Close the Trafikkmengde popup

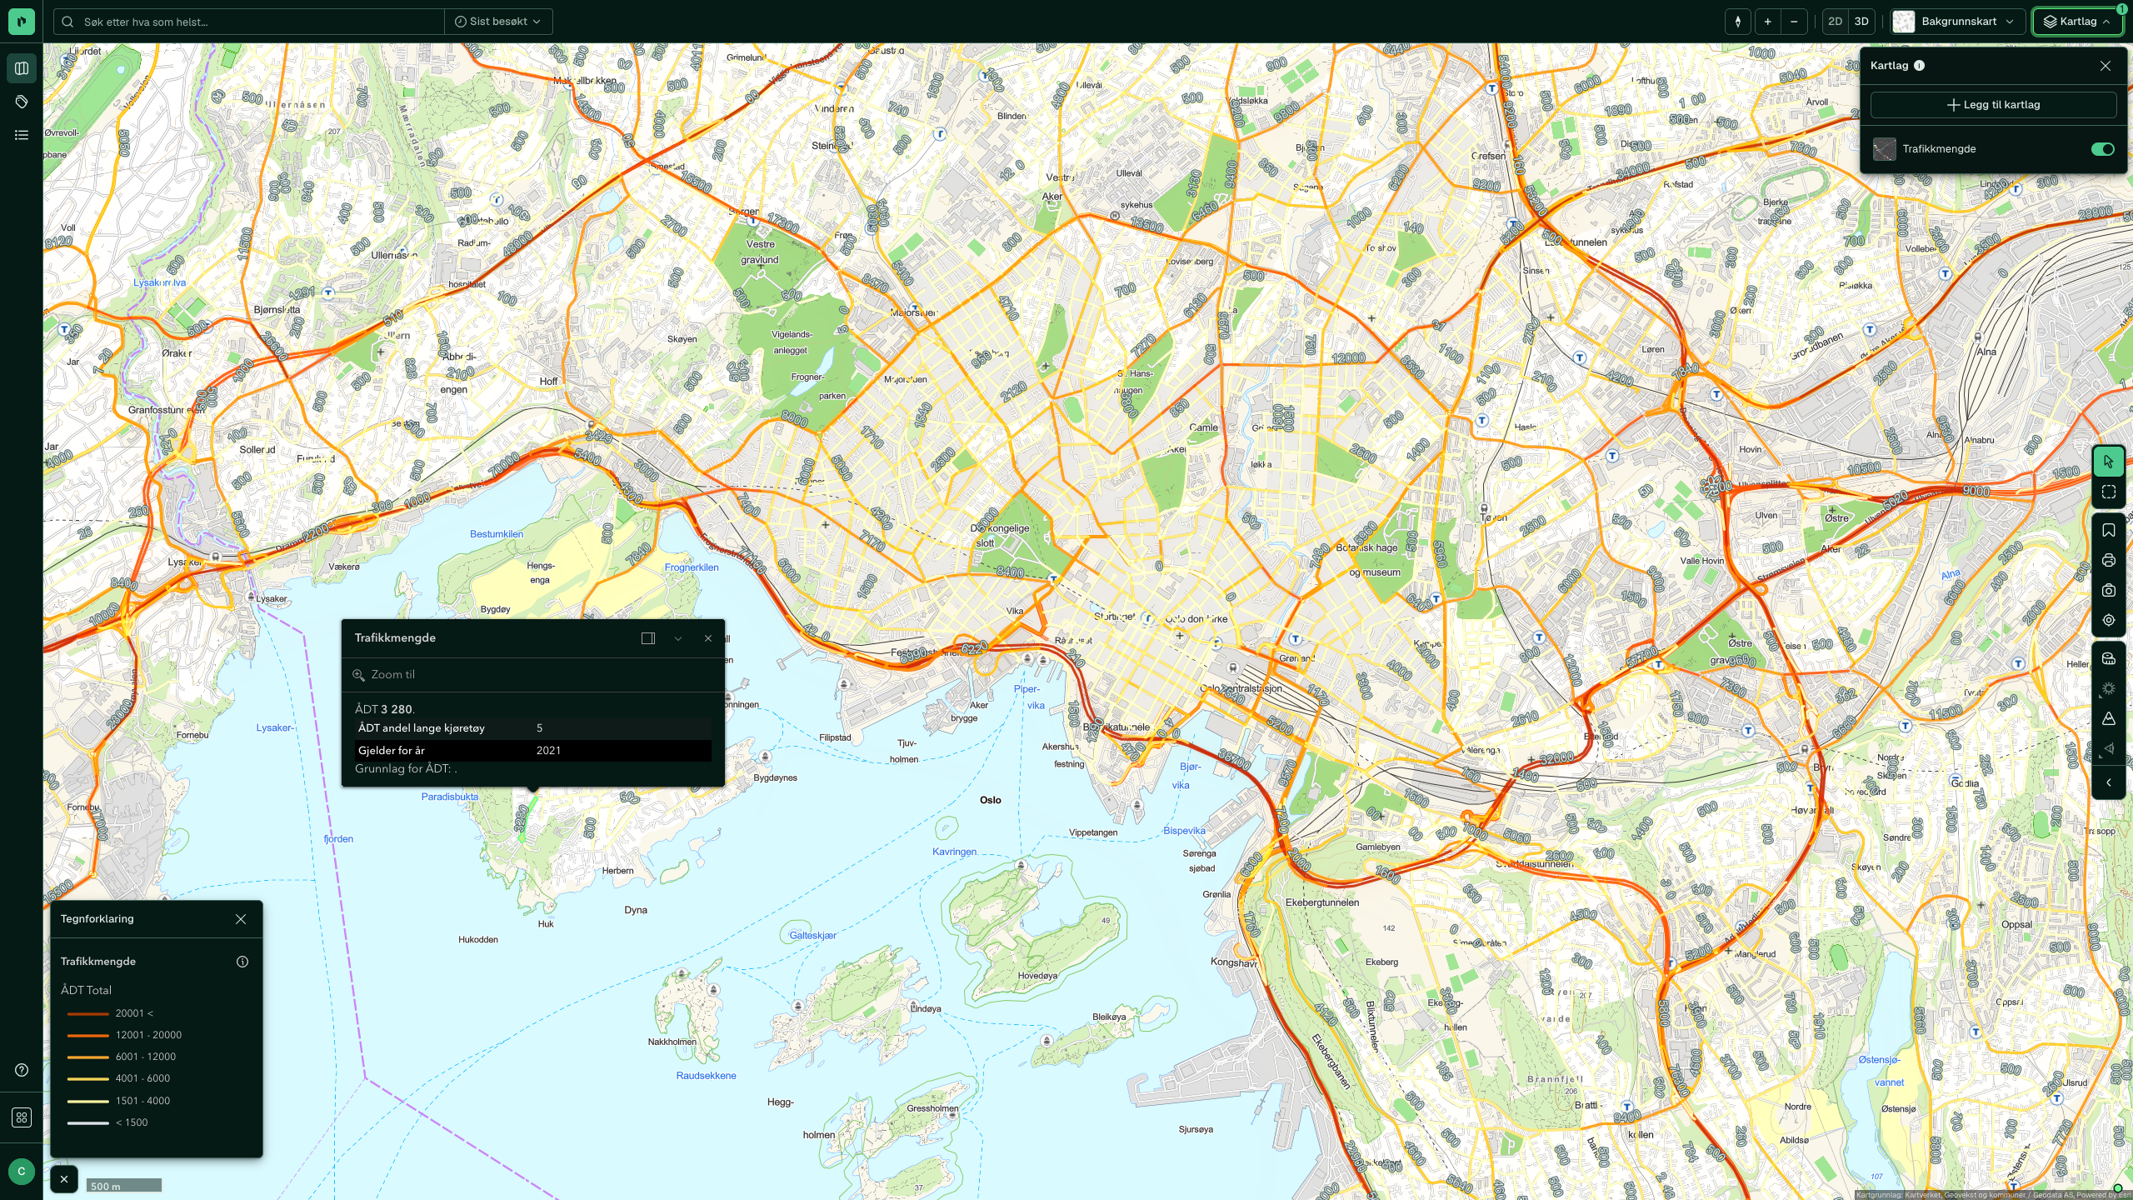708,638
